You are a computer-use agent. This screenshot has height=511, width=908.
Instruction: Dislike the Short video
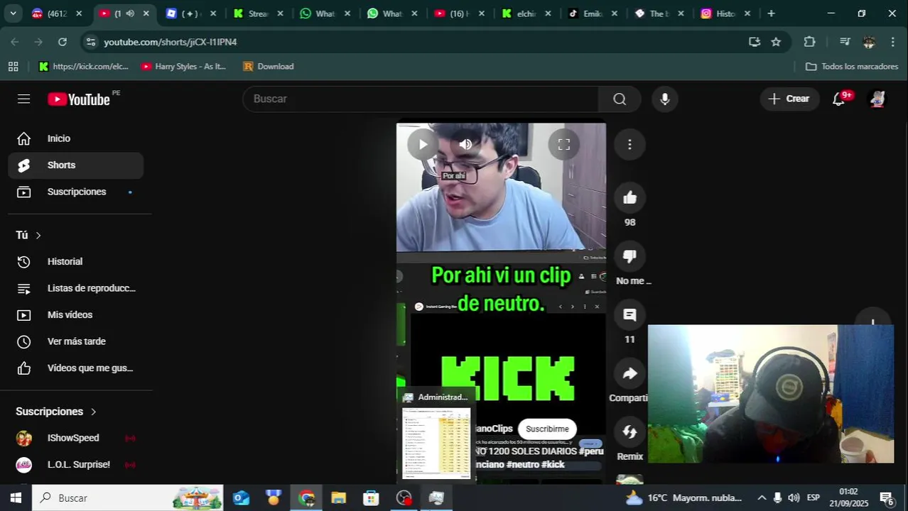pyautogui.click(x=629, y=256)
